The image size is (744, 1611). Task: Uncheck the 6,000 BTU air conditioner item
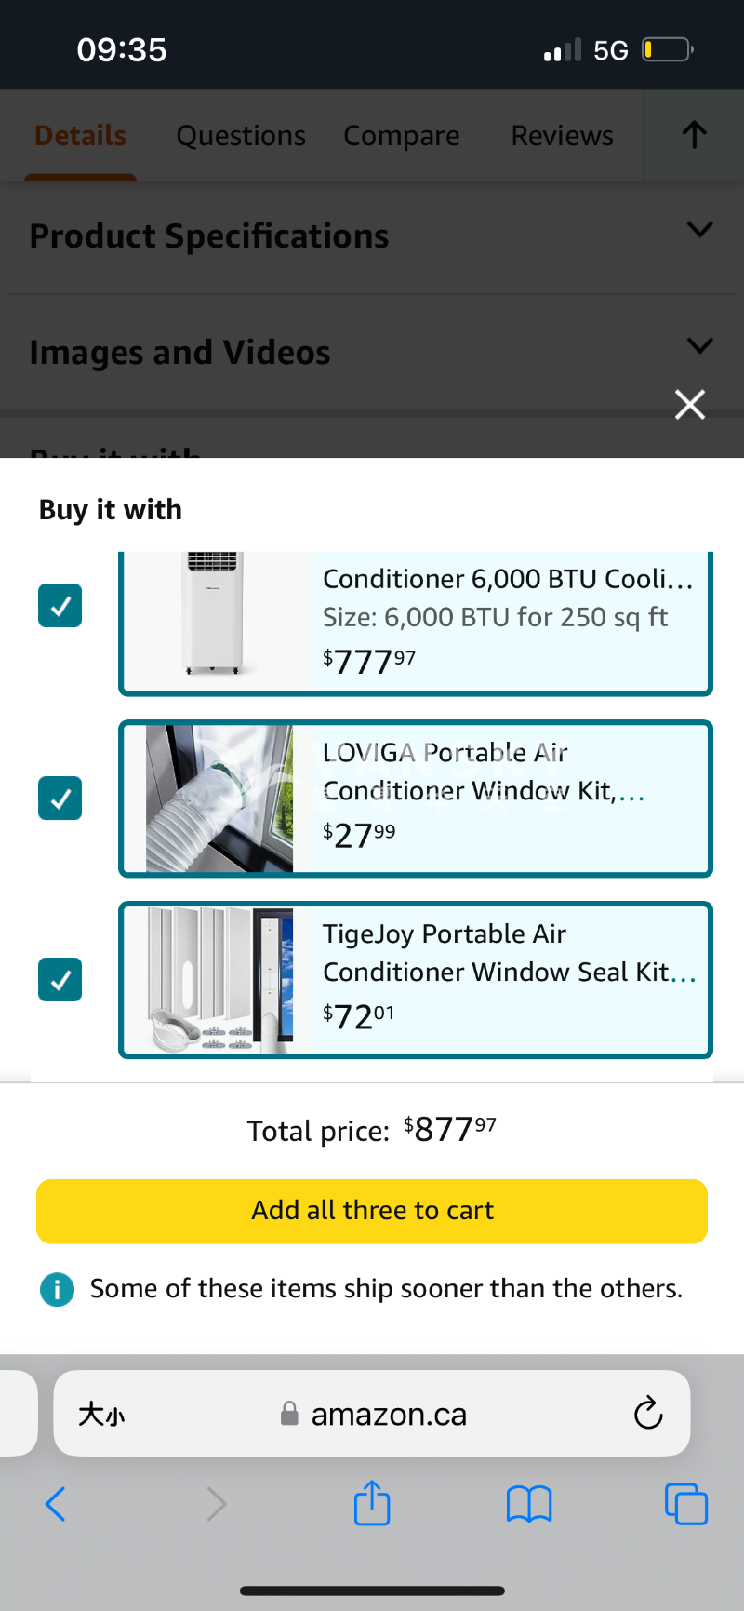(x=60, y=606)
